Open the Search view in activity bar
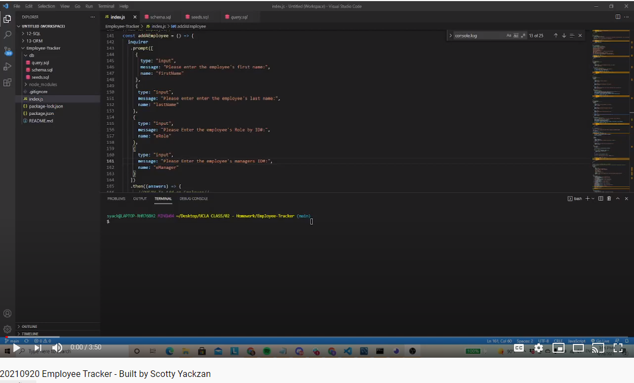 (8, 35)
